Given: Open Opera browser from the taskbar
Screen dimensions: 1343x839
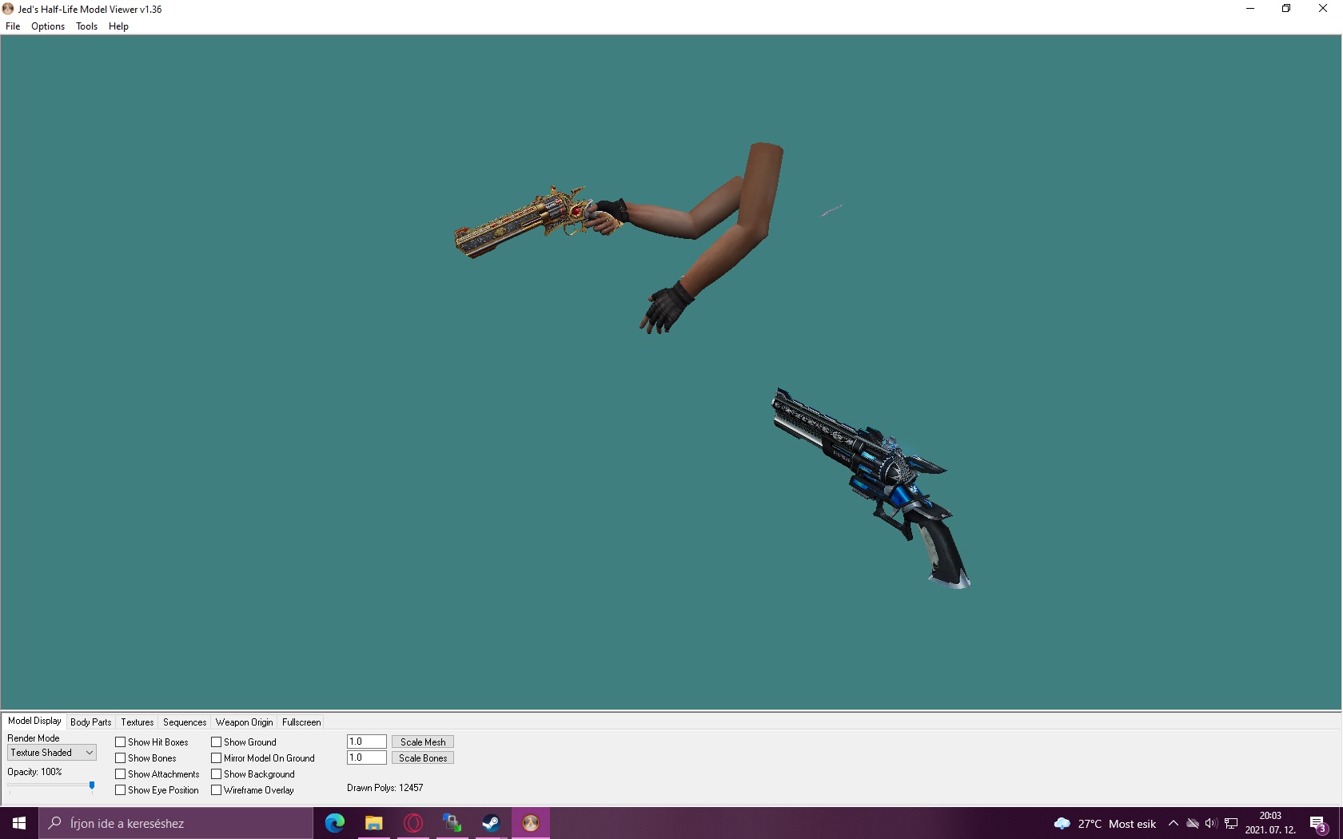Looking at the screenshot, I should (413, 823).
